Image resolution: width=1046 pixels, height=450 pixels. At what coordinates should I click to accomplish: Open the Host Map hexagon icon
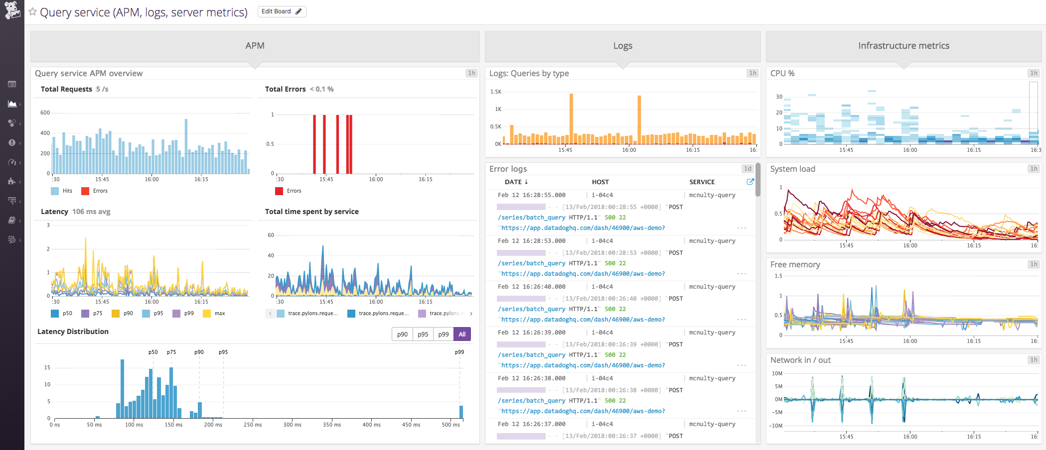12,123
